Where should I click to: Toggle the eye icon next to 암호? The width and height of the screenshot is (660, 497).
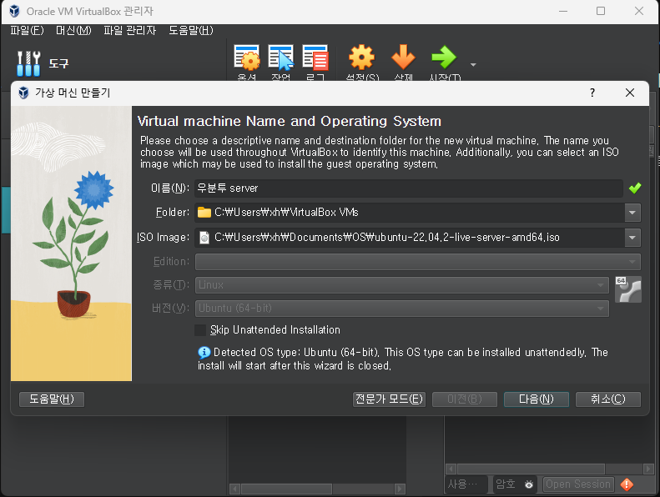click(529, 484)
